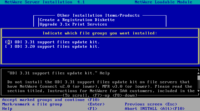
Task: Click 'Abort INSTALL <Alt><F10>' option
Action: [155, 109]
